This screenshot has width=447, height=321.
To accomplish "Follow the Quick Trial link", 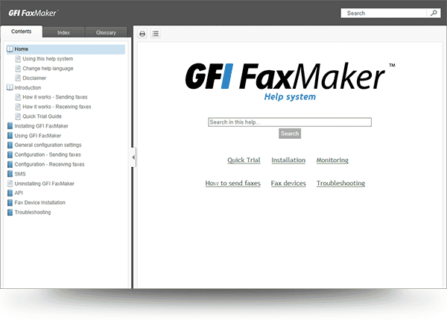I will tap(244, 160).
